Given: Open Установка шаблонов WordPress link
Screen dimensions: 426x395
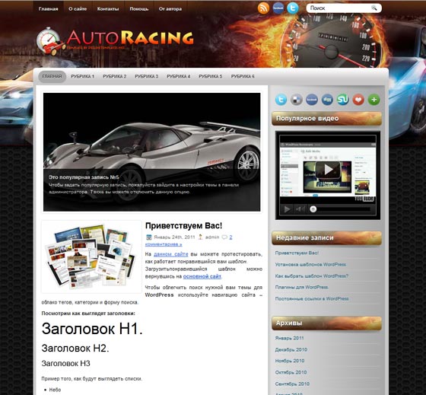Looking at the screenshot, I should (310, 264).
